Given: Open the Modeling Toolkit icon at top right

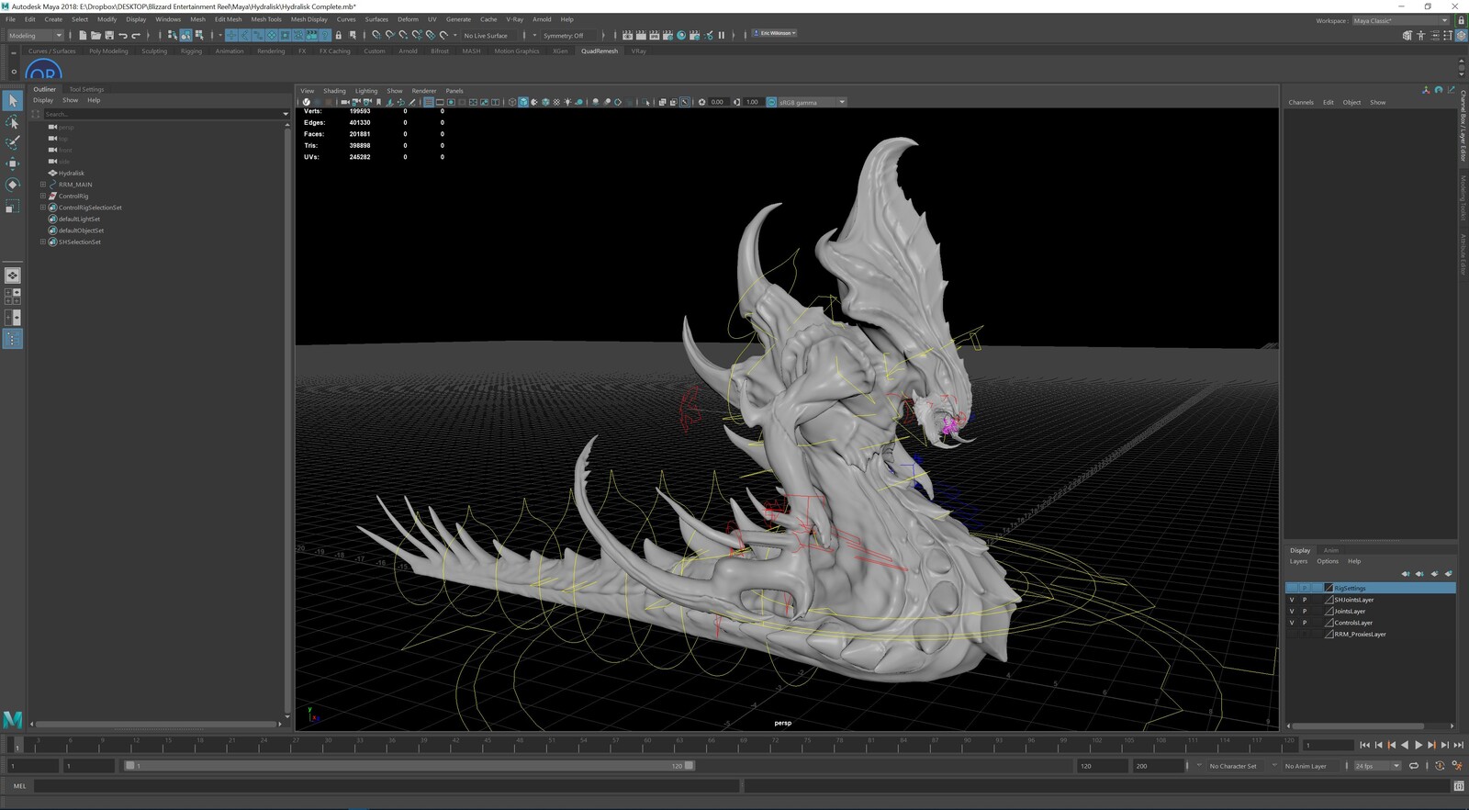Looking at the screenshot, I should 1407,36.
